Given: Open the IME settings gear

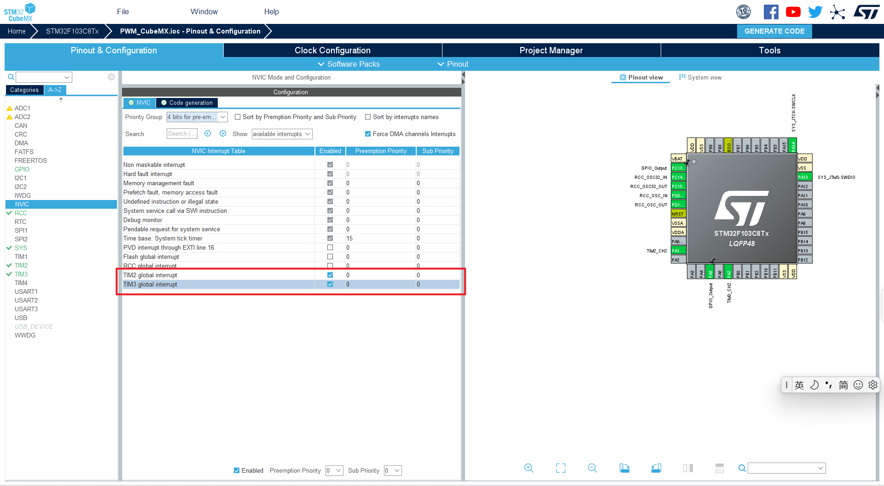Looking at the screenshot, I should (872, 385).
